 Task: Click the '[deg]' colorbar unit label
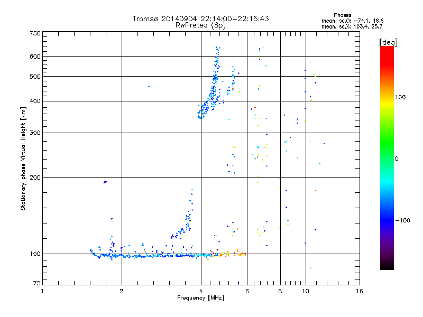(388, 42)
